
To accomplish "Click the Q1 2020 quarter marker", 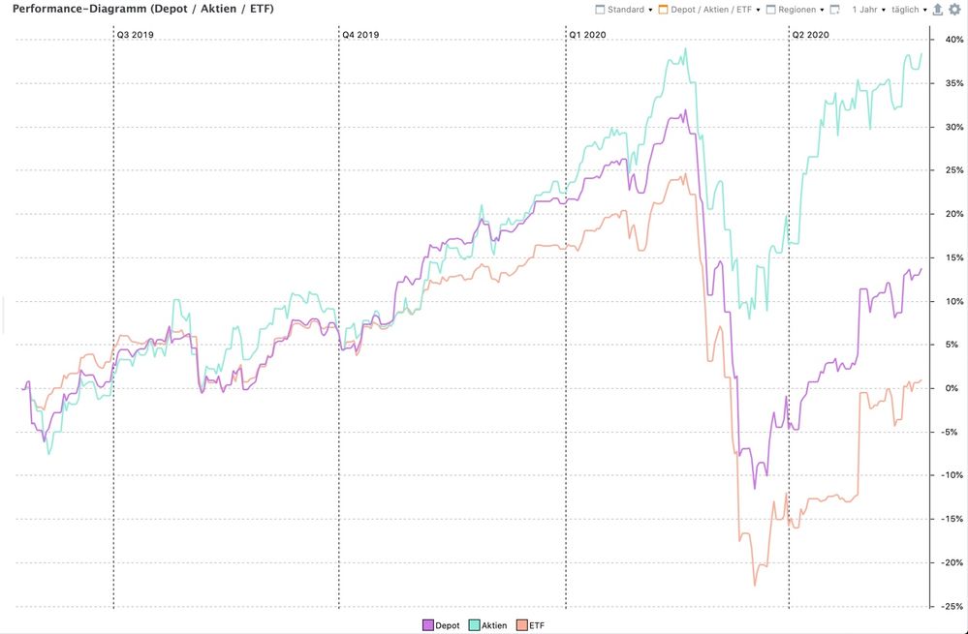I will click(587, 35).
